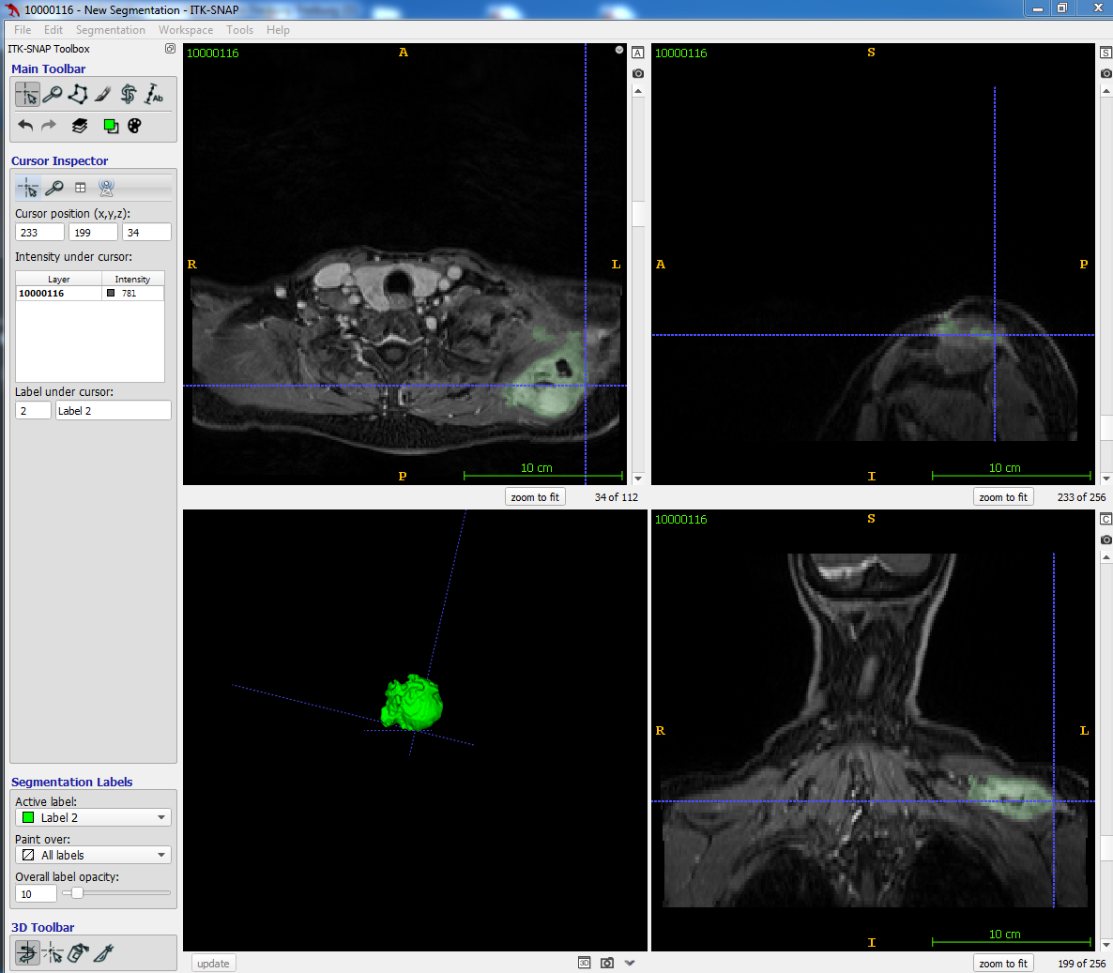The image size is (1113, 973).
Task: Expand the Paint over dropdown
Action: (x=93, y=856)
